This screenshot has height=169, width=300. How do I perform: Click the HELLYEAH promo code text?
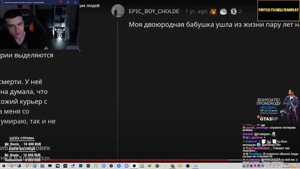[268, 108]
